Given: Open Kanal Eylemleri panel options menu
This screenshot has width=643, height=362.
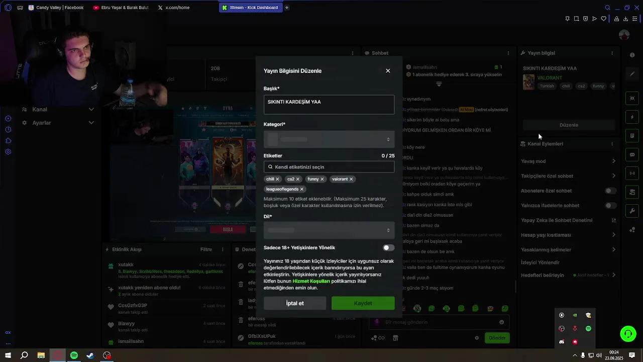Looking at the screenshot, I should click(x=612, y=144).
